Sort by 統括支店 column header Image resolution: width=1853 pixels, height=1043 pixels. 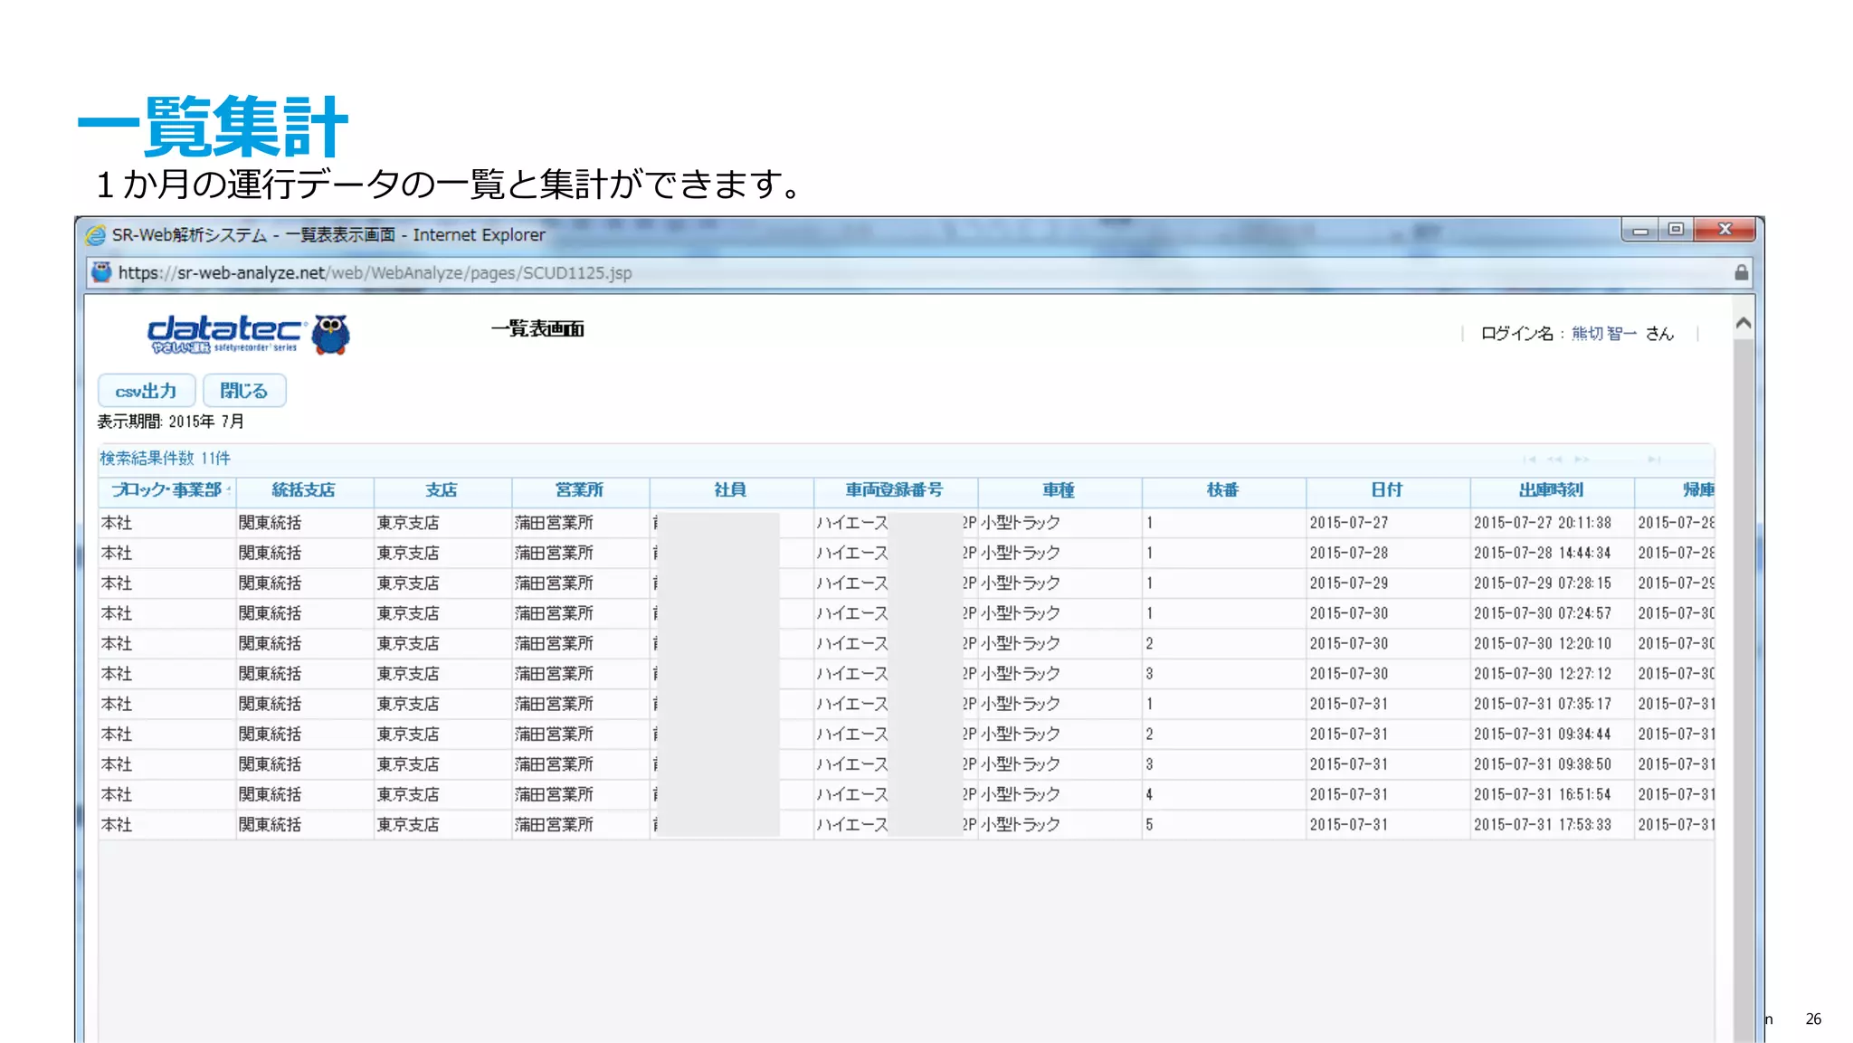[x=304, y=490]
